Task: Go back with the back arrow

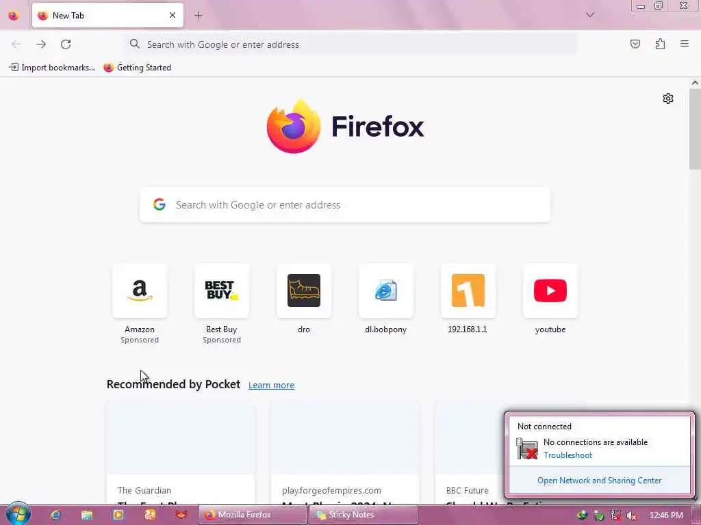Action: (16, 44)
